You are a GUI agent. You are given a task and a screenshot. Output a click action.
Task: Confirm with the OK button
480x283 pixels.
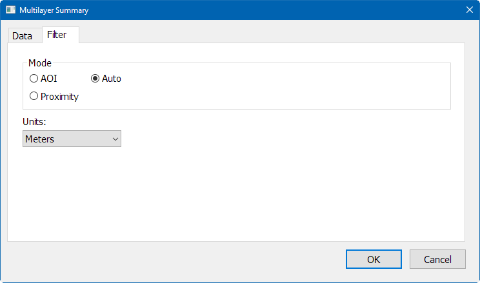pyautogui.click(x=374, y=259)
